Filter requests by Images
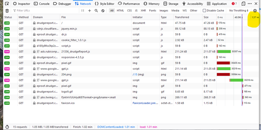This screenshot has width=261, height=130. click(164, 11)
